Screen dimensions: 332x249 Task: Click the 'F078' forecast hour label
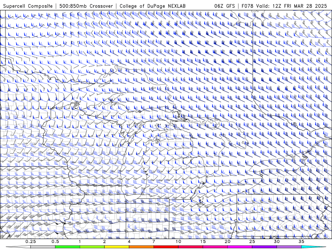pos(247,6)
